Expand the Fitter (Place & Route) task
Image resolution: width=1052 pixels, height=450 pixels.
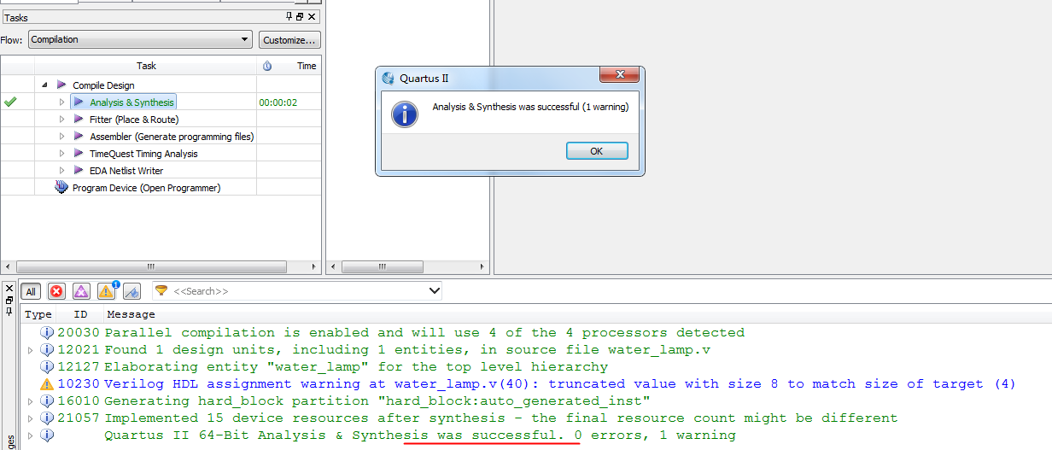[x=61, y=120]
